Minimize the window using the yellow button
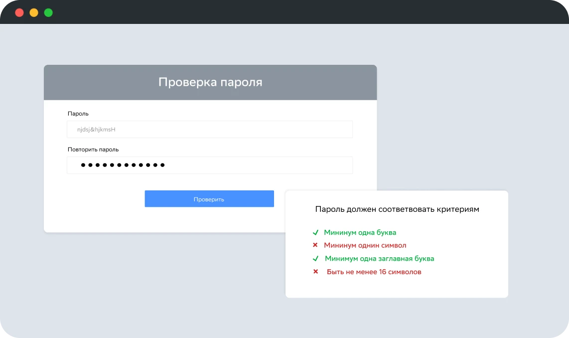Image resolution: width=569 pixels, height=338 pixels. pos(34,13)
